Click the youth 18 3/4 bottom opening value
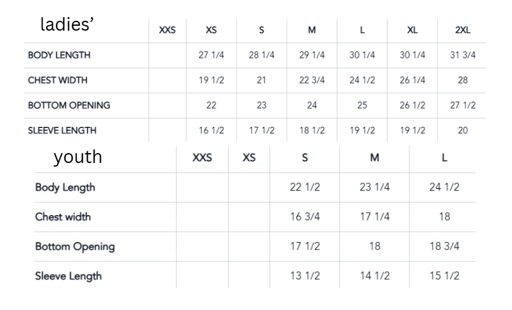Image resolution: width=512 pixels, height=310 pixels. point(444,246)
